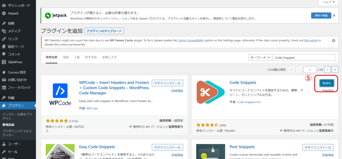The height and width of the screenshot is (159, 342).
Task: Click the contact envelope icon
Action: tap(4, 80)
